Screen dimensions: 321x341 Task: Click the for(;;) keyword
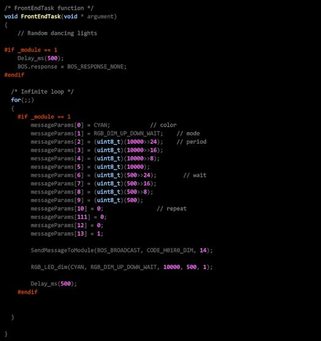[x=22, y=100]
